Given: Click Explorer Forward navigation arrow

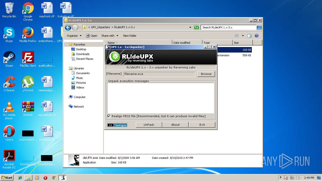Looking at the screenshot, I should click(x=75, y=27).
